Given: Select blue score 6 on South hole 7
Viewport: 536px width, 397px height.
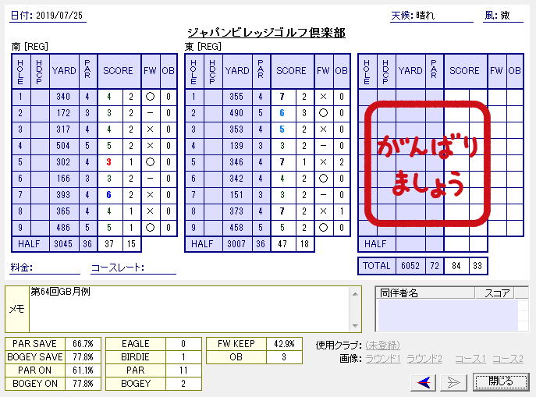Looking at the screenshot, I should pyautogui.click(x=109, y=195).
